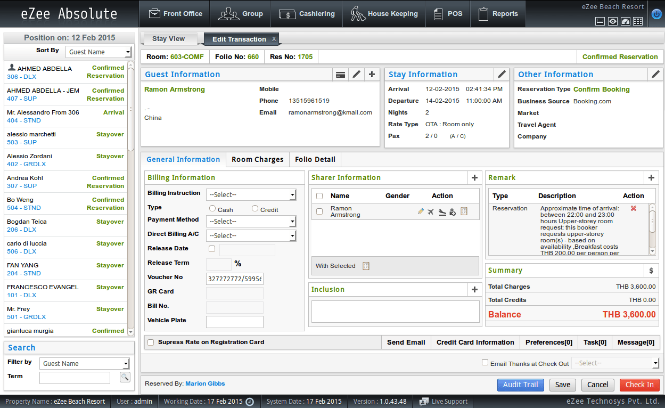The width and height of the screenshot is (665, 408).
Task: Switch to the Folio Detail tab
Action: pos(315,159)
